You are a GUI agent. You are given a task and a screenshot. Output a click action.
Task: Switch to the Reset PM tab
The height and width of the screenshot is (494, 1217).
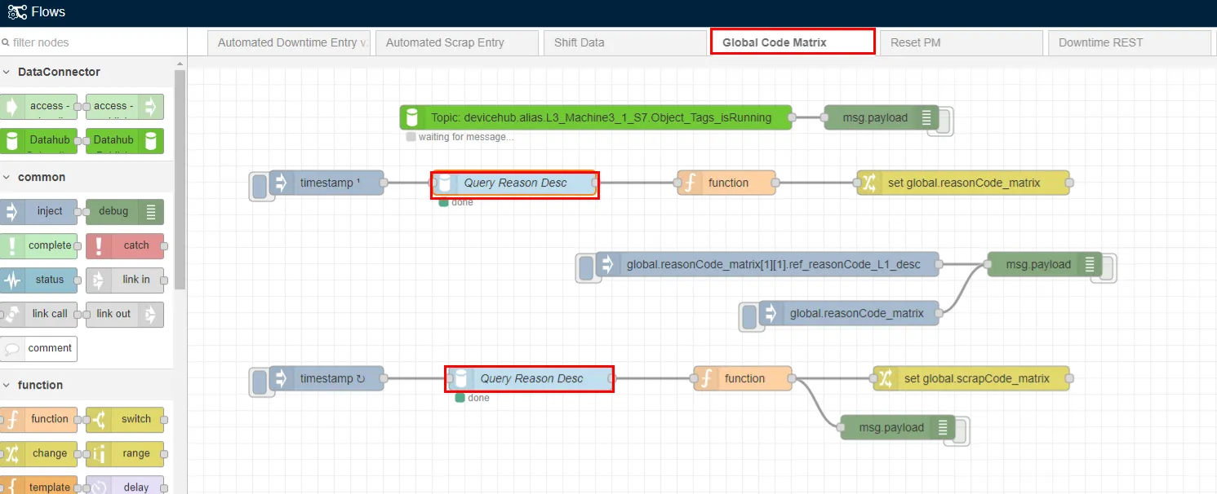962,42
